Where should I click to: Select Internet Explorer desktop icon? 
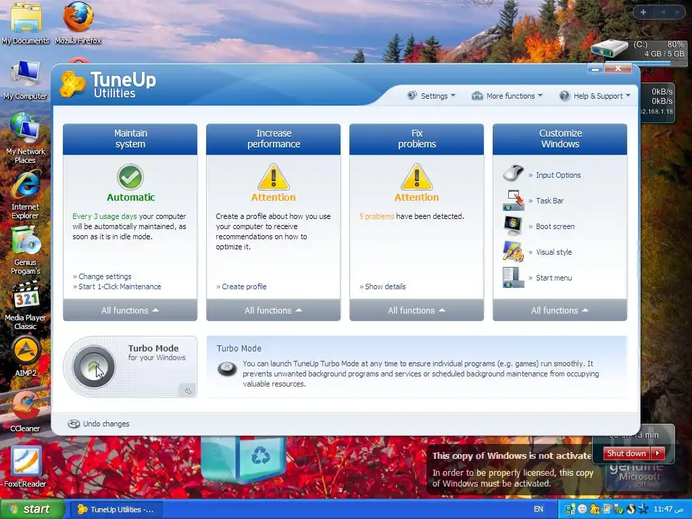coord(25,195)
